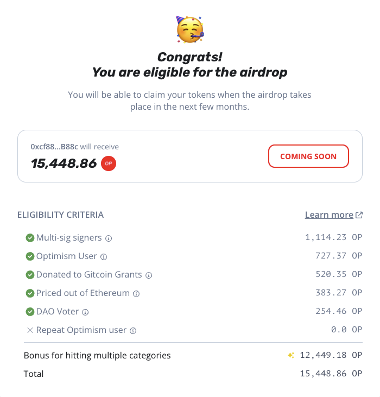This screenshot has height=397, width=380.
Task: Click info icon beside Donated to Gitcoin Grants
Action: pyautogui.click(x=149, y=275)
